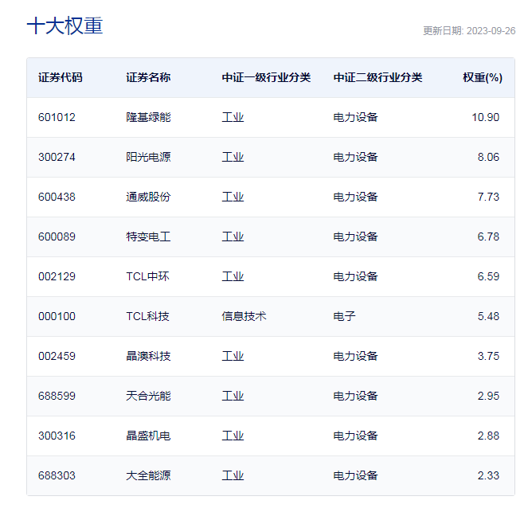This screenshot has width=528, height=512.
Task: Click the weight value 6.78
Action: click(x=488, y=236)
